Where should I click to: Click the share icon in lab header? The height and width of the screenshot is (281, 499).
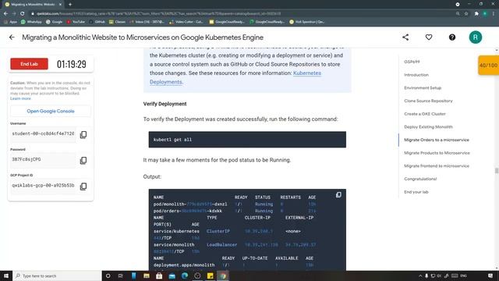(x=405, y=37)
